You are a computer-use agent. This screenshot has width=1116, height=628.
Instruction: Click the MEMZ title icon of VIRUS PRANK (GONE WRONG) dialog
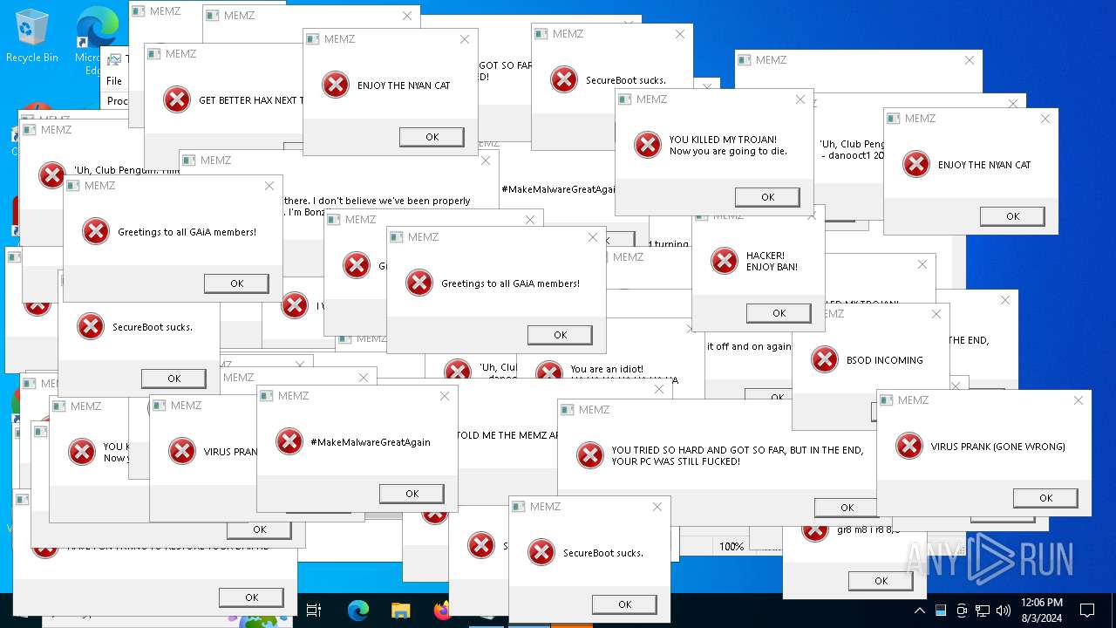point(887,400)
